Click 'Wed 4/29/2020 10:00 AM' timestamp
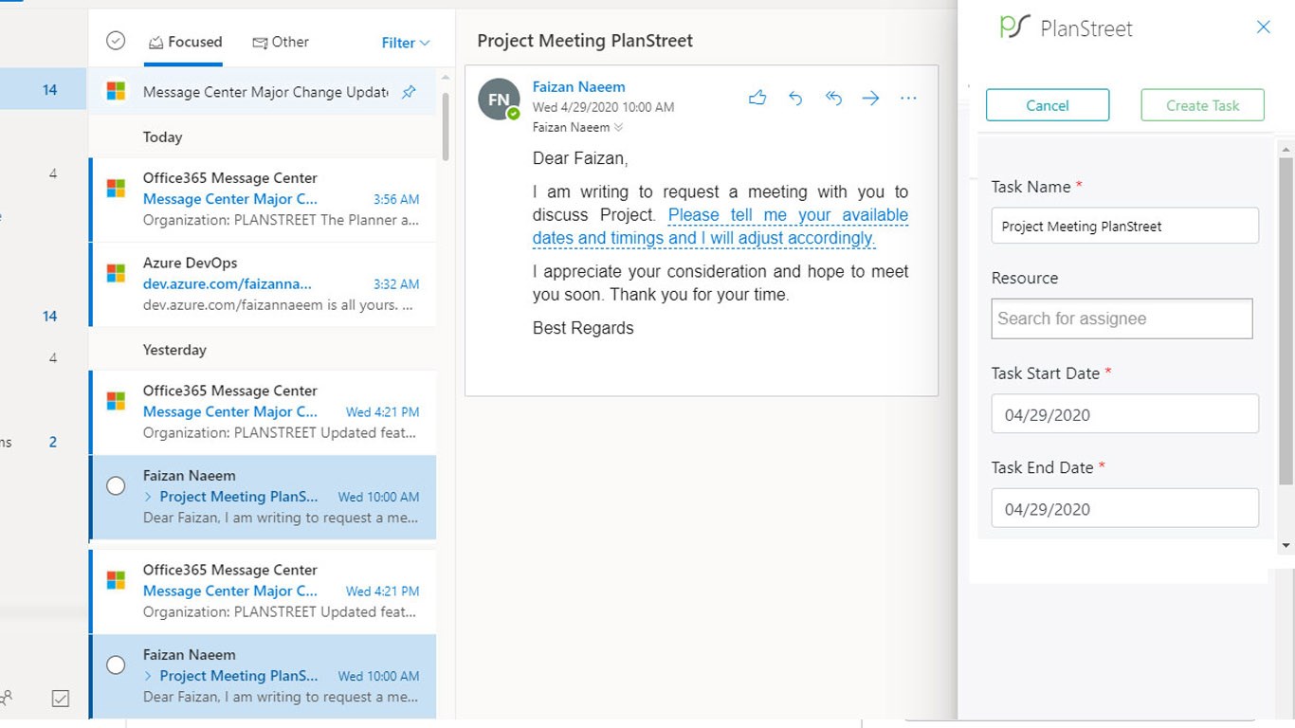 tap(603, 107)
